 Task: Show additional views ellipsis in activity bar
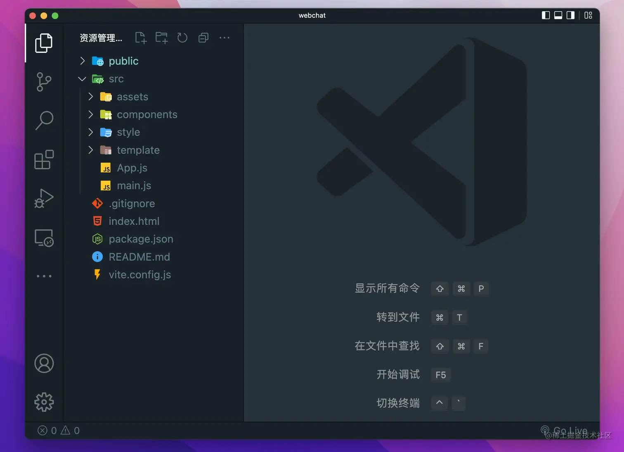pos(44,276)
